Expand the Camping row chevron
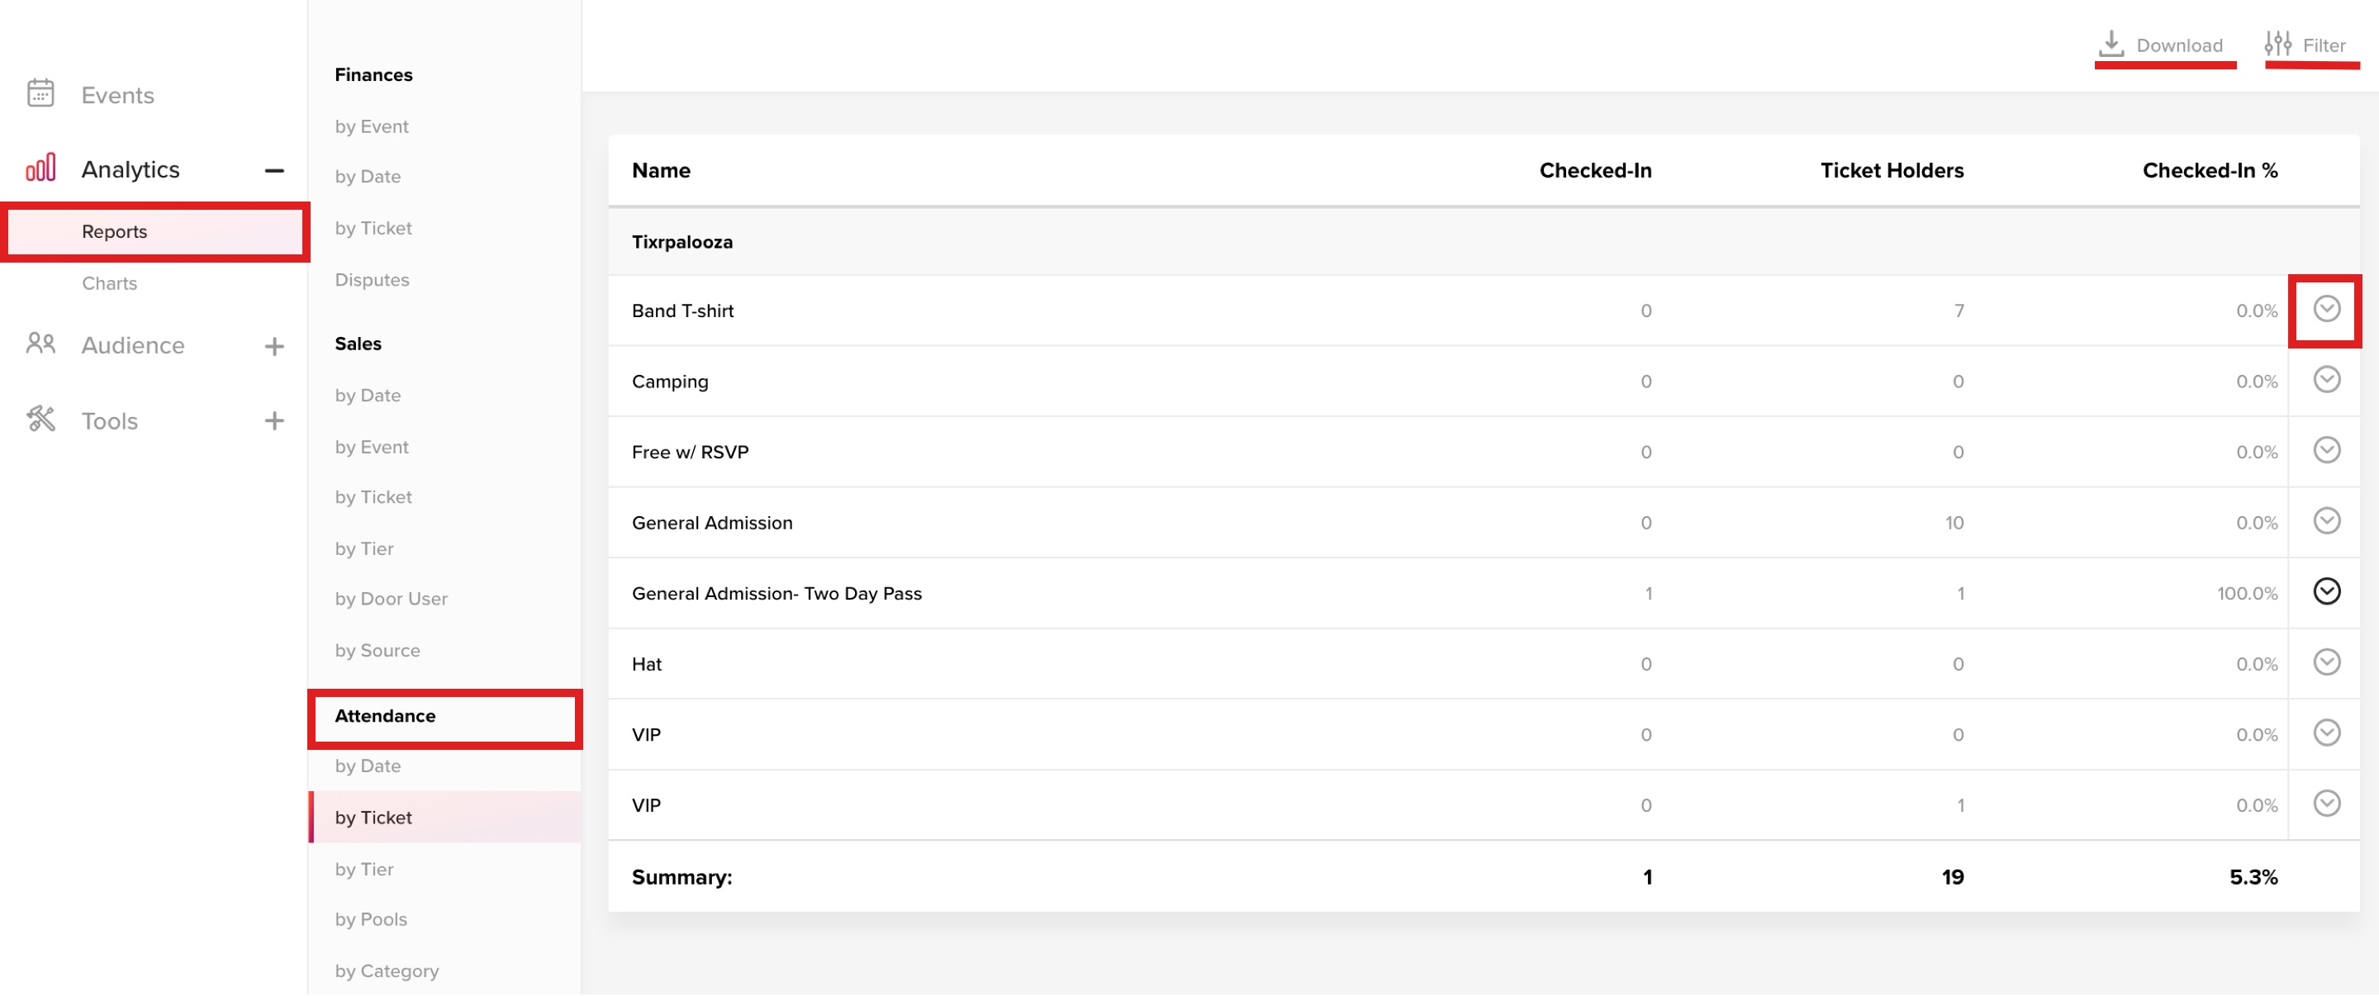 (2326, 379)
